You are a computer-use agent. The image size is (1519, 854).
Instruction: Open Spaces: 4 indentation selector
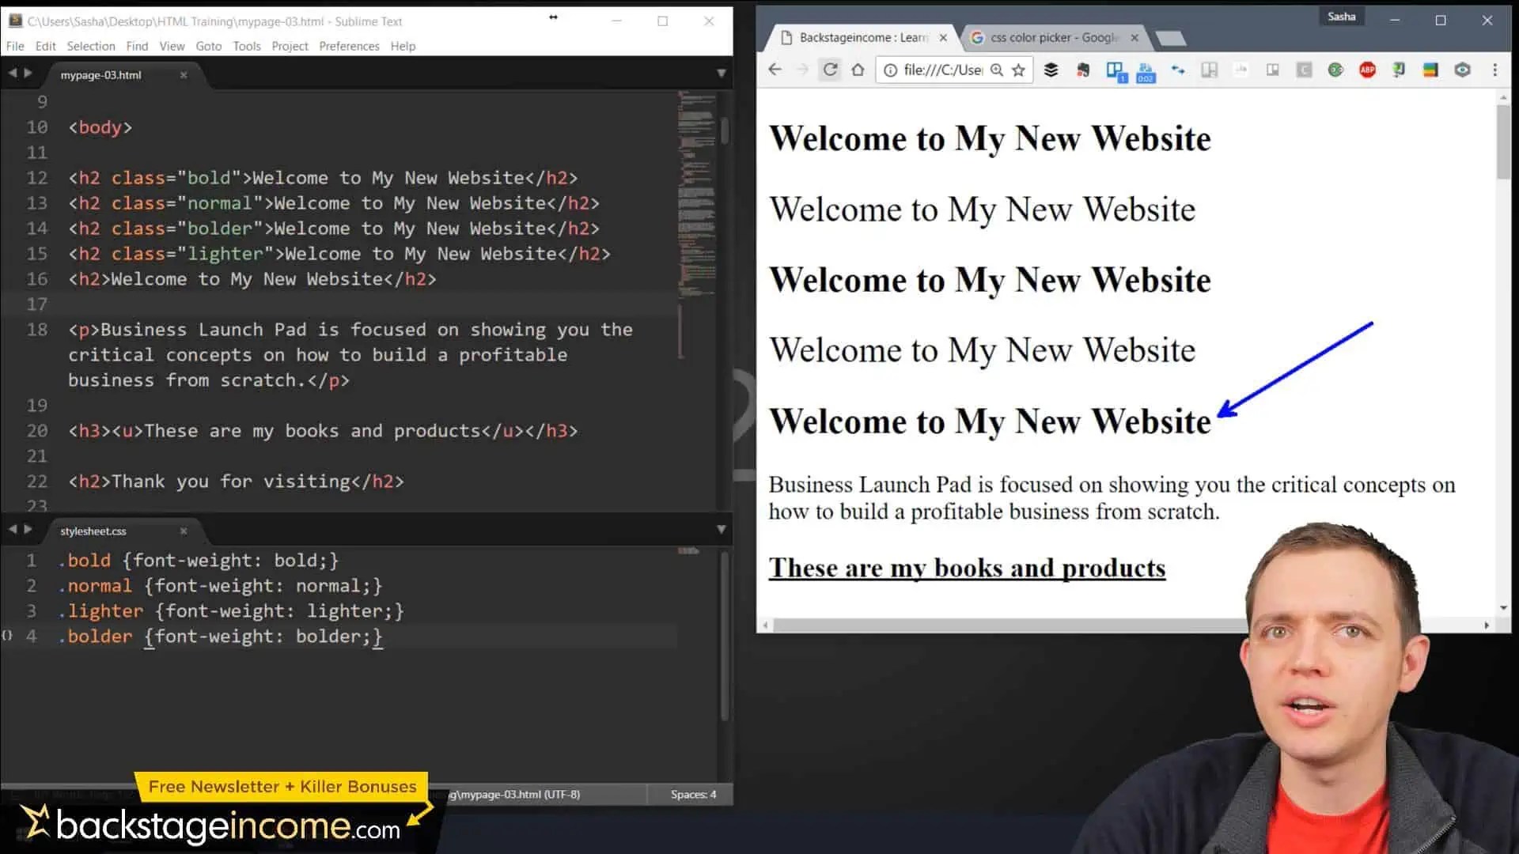pyautogui.click(x=693, y=794)
